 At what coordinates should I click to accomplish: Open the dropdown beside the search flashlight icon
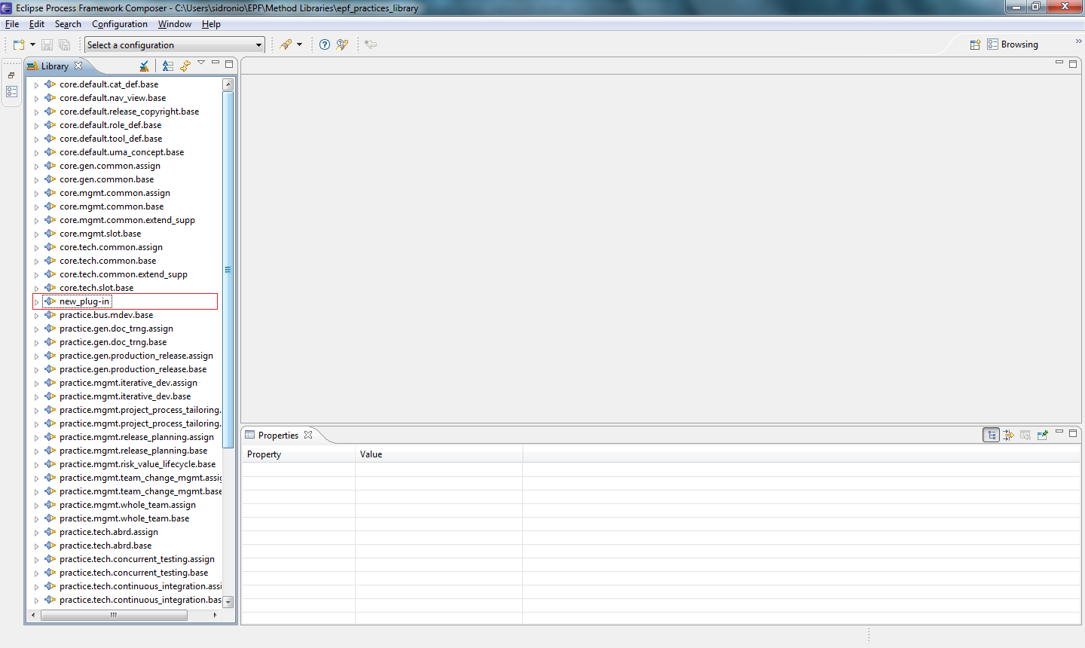(x=299, y=44)
